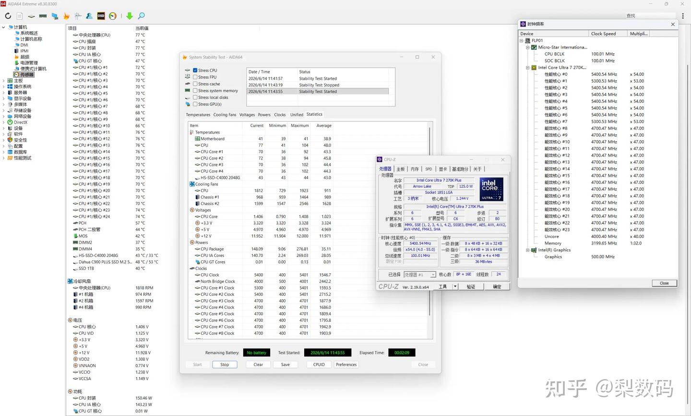Click the CPUID button
This screenshot has height=416, width=691.
(x=319, y=365)
